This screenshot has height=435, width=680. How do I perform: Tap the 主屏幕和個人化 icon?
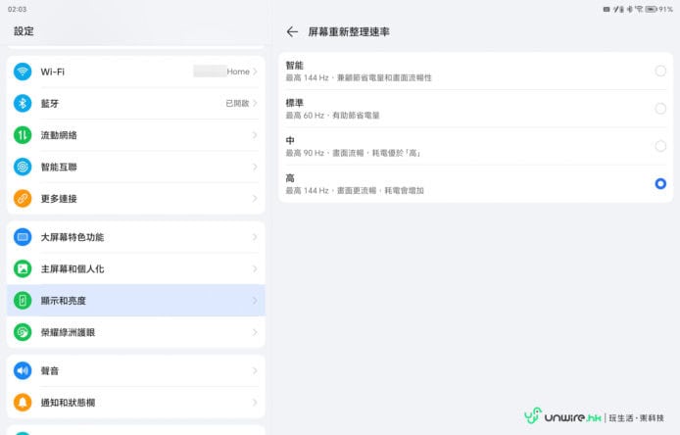pyautogui.click(x=23, y=268)
